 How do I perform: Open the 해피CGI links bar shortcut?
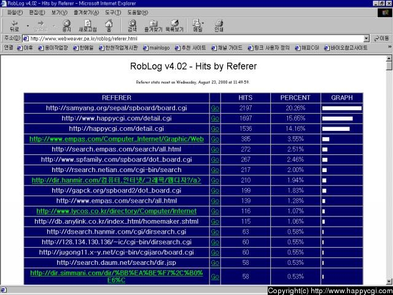[307, 48]
